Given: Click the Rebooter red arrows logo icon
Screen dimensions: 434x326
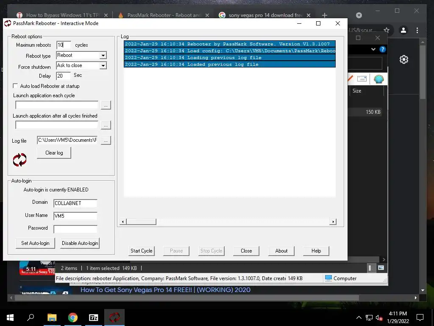Looking at the screenshot, I should point(19,160).
